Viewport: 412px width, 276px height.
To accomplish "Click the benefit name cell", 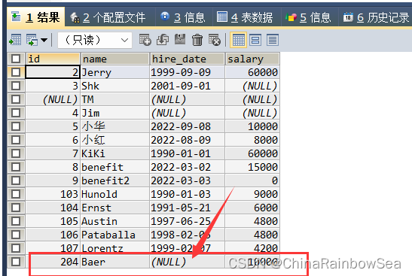I will click(x=114, y=167).
